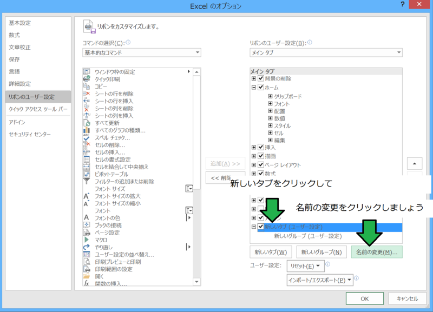The image size is (433, 312).
Task: Click the filter funnel icon (フィルターの追加または削除)
Action: 87,181
